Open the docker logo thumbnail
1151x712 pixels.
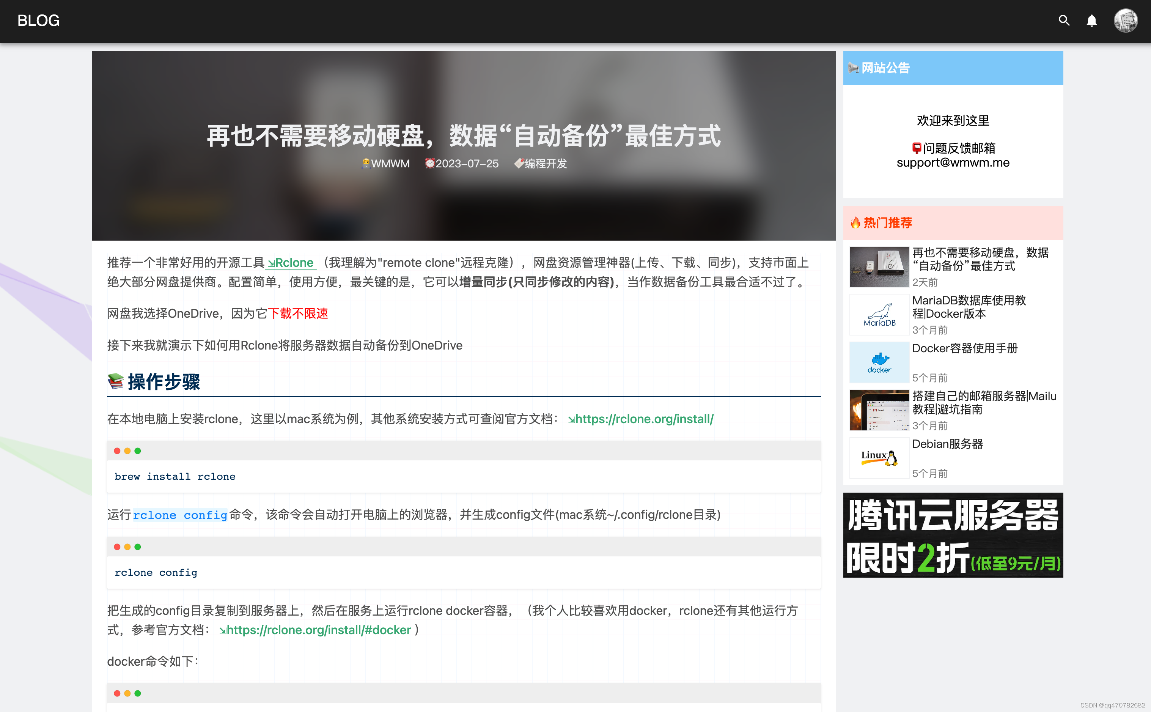pos(879,362)
